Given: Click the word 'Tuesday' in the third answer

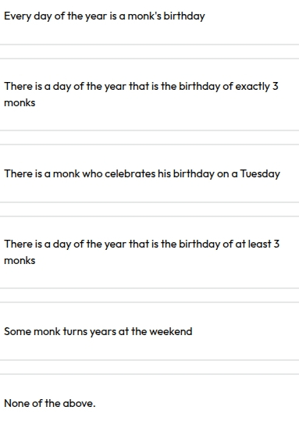Looking at the screenshot, I should click(260, 174).
